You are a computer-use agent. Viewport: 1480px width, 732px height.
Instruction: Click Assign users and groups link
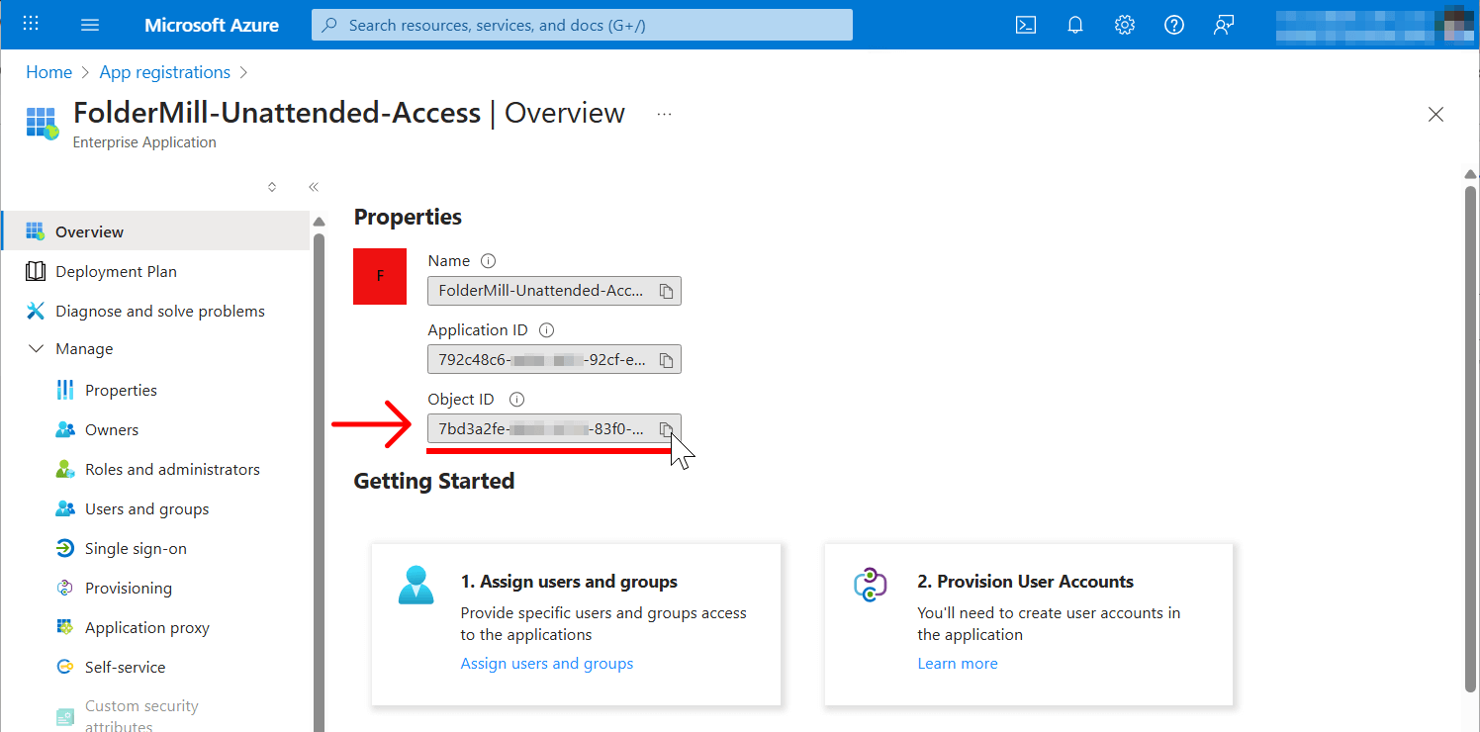pos(547,663)
